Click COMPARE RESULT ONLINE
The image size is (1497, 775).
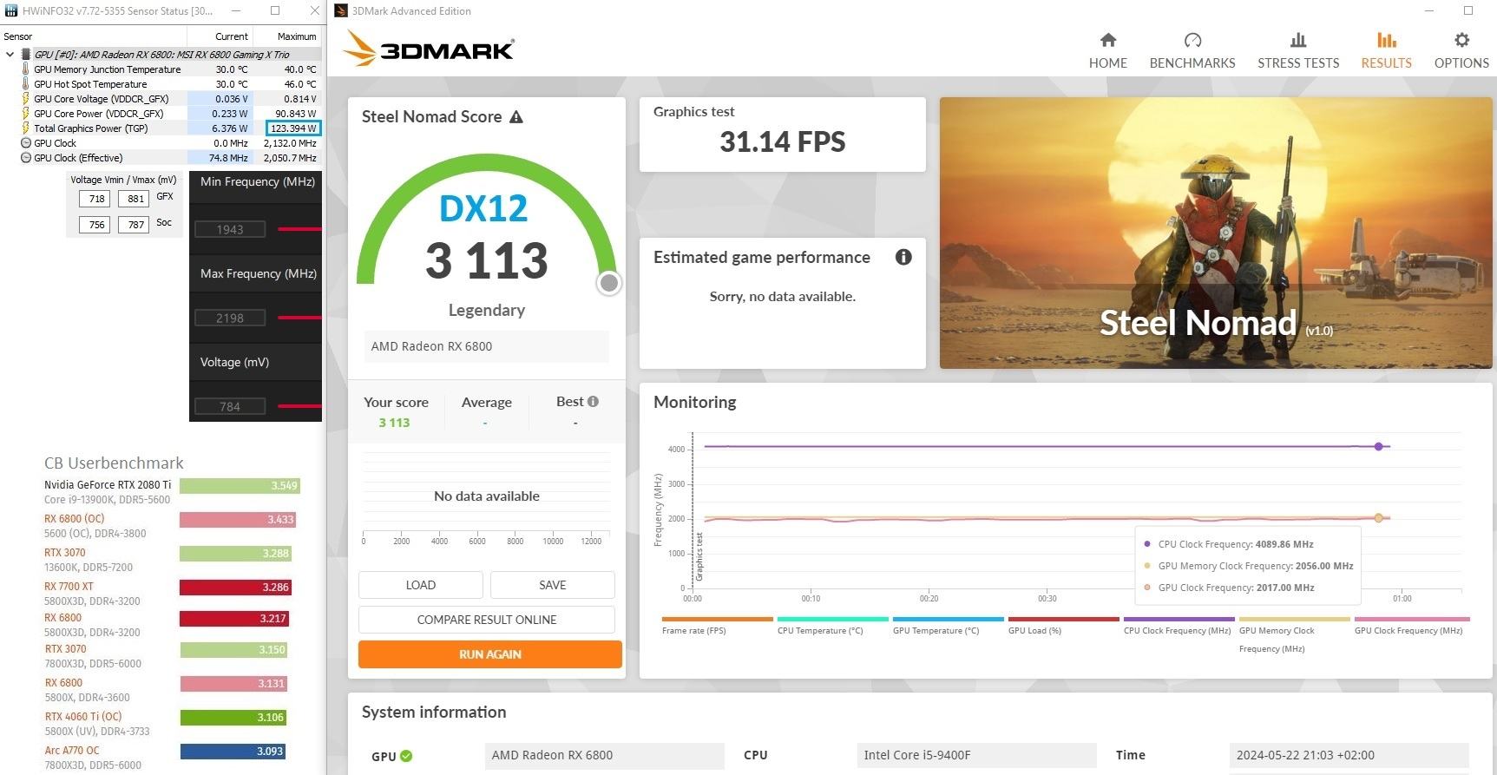486,620
